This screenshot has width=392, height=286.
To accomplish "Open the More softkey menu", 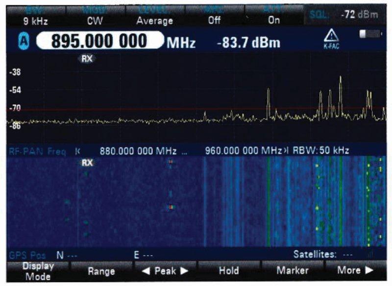I will coord(356,270).
